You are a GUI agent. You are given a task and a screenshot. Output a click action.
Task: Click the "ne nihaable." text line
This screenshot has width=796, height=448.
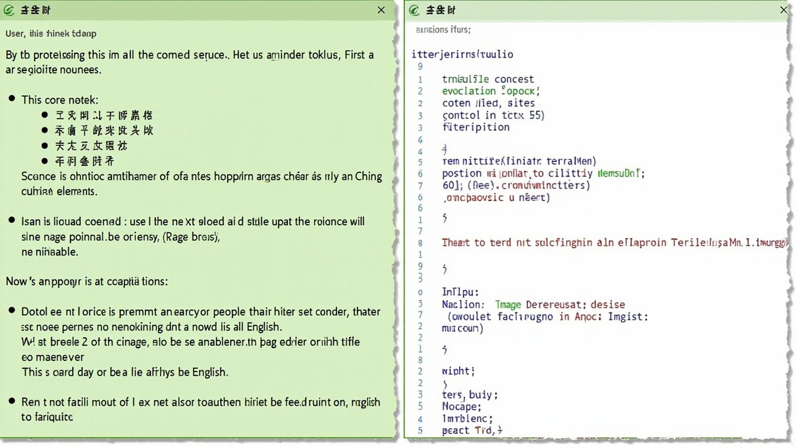50,252
